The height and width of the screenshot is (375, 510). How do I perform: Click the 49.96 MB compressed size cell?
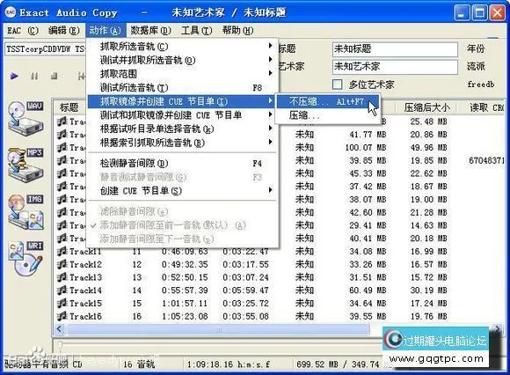pos(429,148)
